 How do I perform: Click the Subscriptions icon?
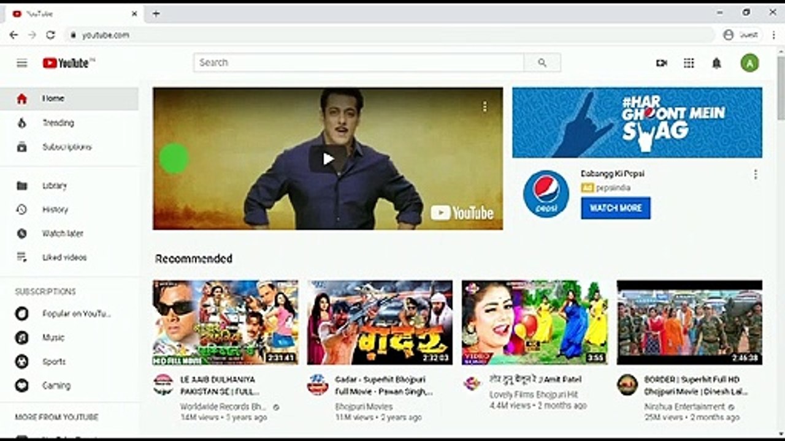click(x=22, y=147)
